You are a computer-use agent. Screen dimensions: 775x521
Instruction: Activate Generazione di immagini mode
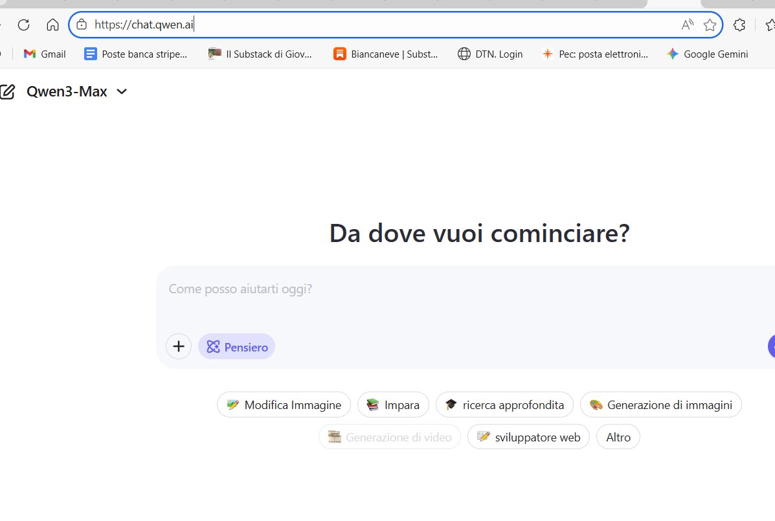pos(660,405)
